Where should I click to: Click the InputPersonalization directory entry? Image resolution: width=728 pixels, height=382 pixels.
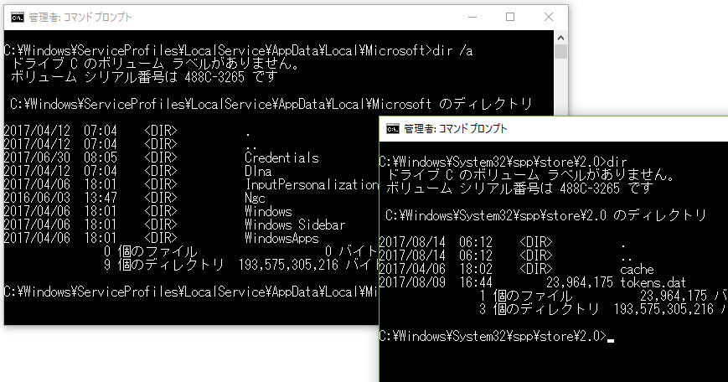point(312,185)
